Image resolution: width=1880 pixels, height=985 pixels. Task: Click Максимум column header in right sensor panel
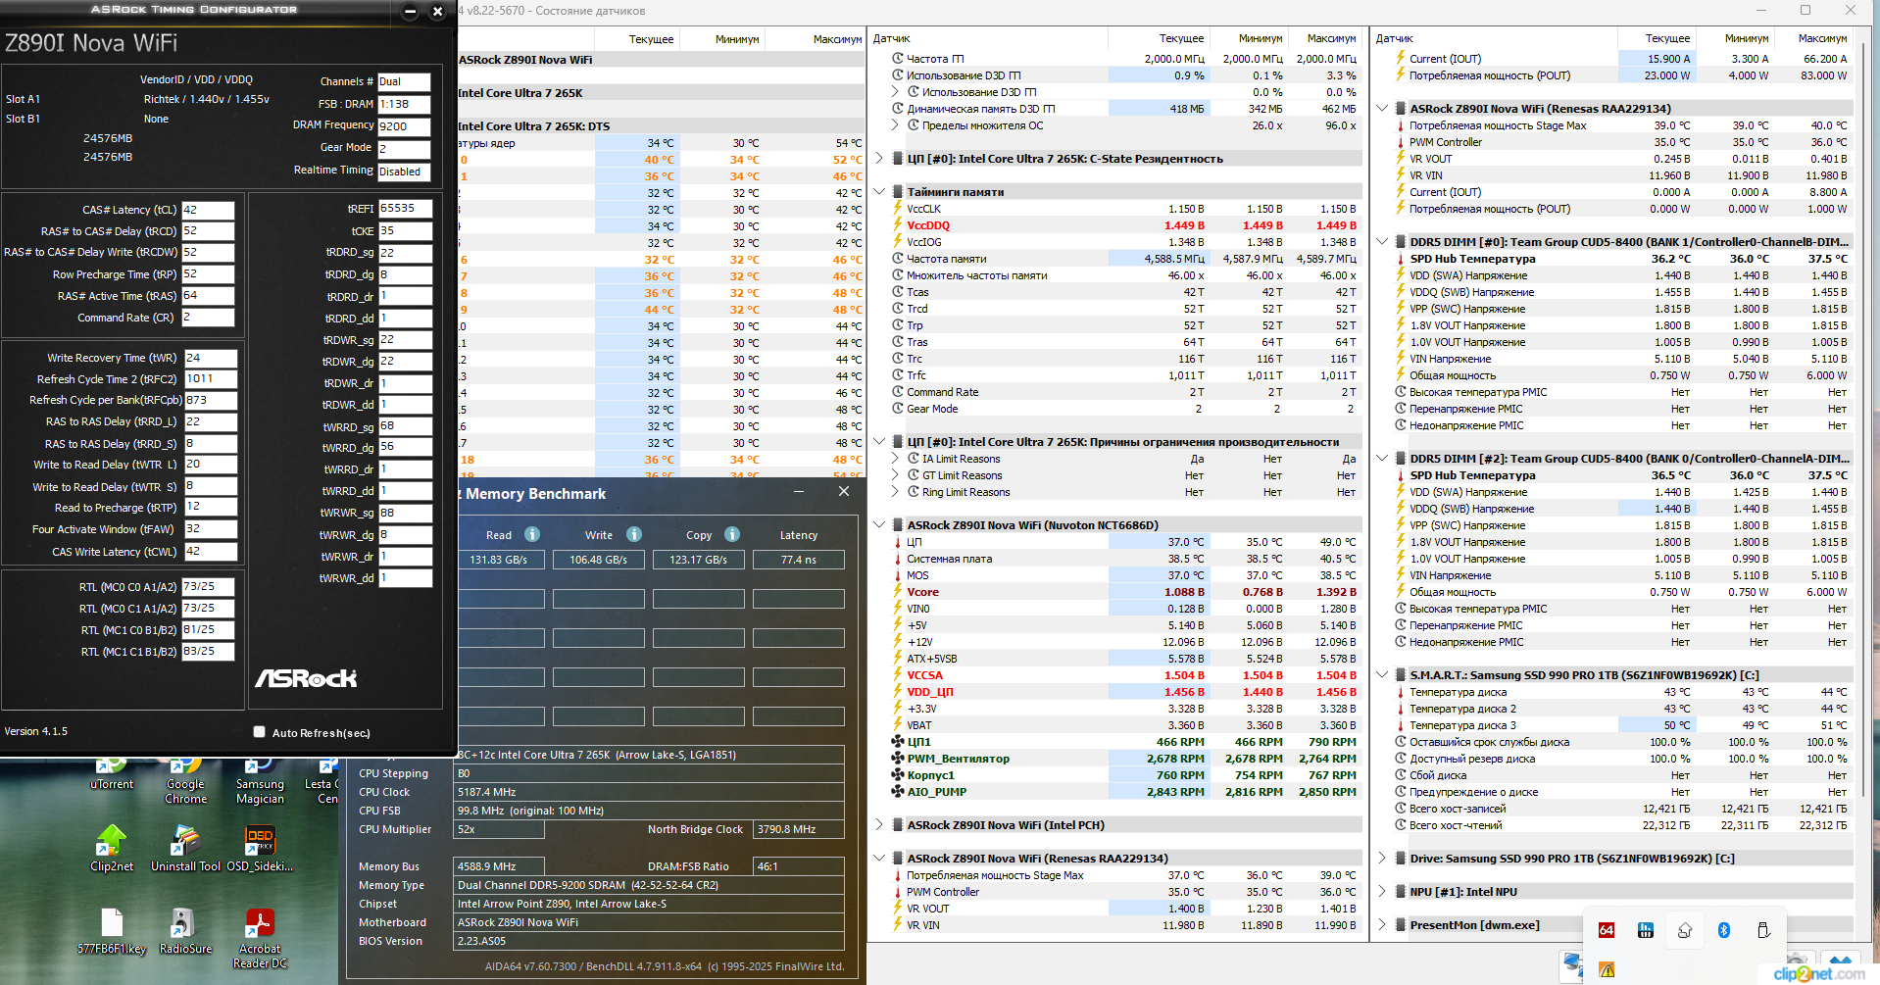[x=1814, y=38]
